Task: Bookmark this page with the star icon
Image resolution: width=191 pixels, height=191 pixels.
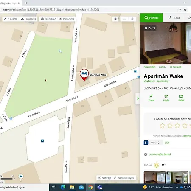Action: coord(185,10)
